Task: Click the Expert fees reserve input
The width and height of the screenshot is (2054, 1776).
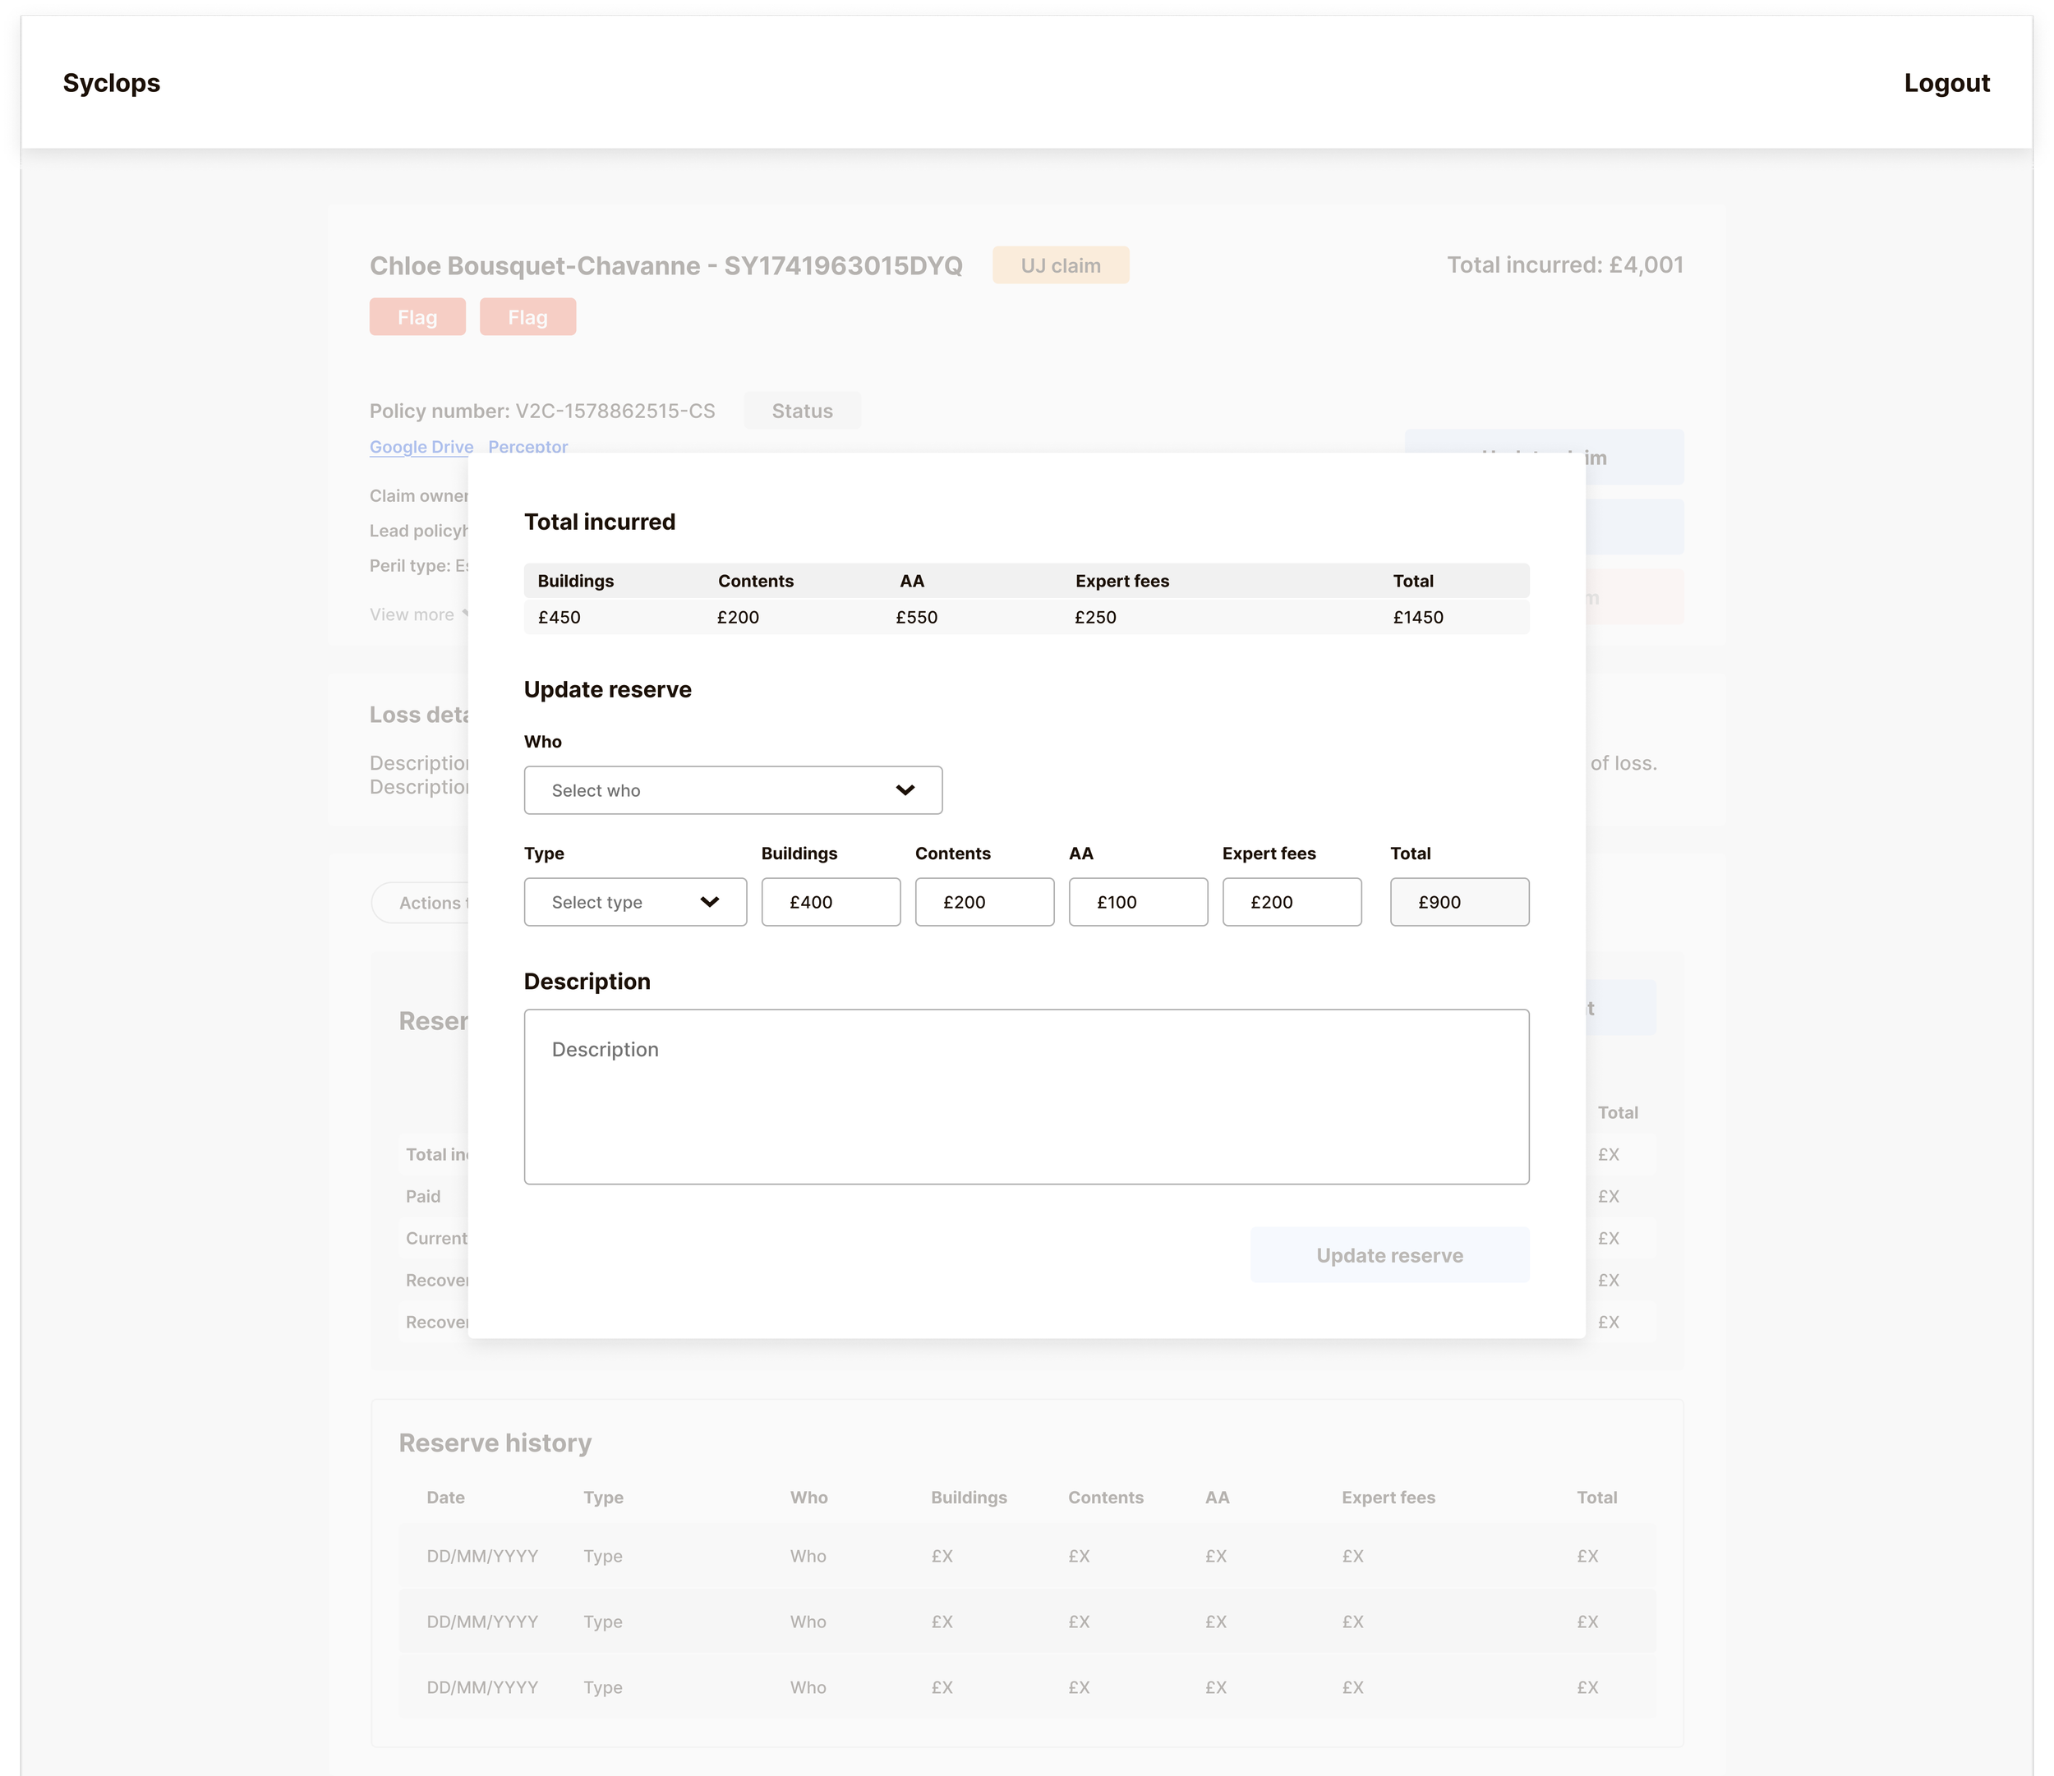Action: 1291,902
